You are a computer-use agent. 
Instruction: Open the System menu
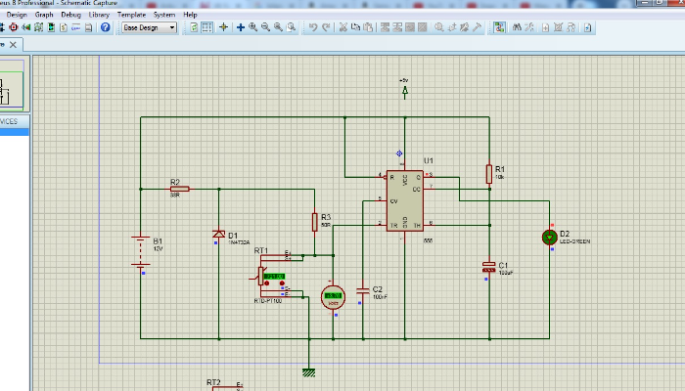coord(164,15)
